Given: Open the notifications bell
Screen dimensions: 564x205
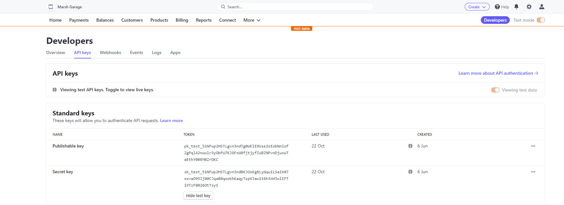Looking at the screenshot, I should point(516,7).
